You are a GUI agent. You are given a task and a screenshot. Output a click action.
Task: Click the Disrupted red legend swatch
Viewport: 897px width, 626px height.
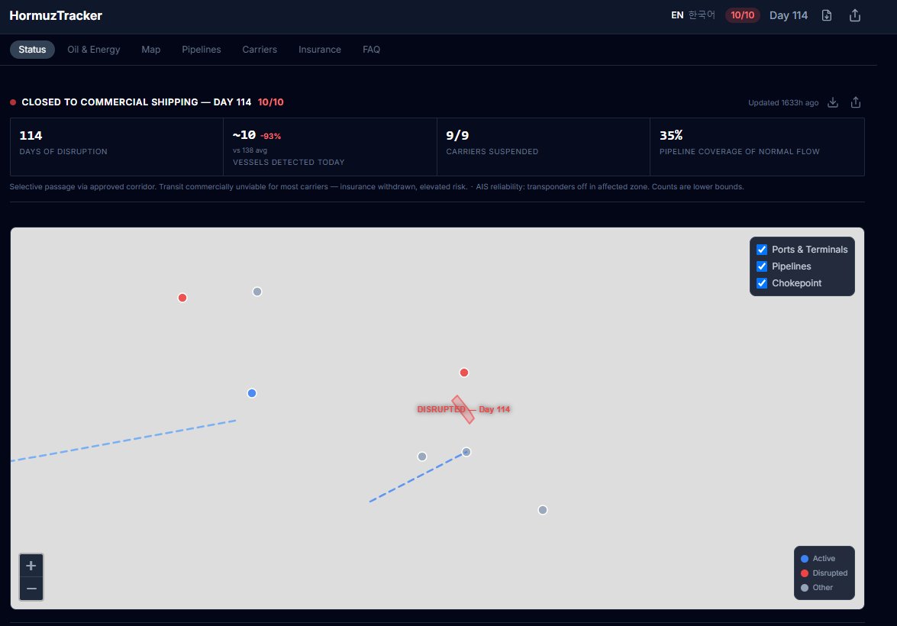tap(805, 573)
